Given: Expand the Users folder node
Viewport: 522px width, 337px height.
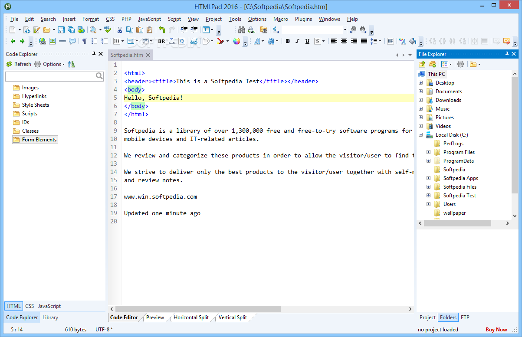Looking at the screenshot, I should click(x=428, y=204).
